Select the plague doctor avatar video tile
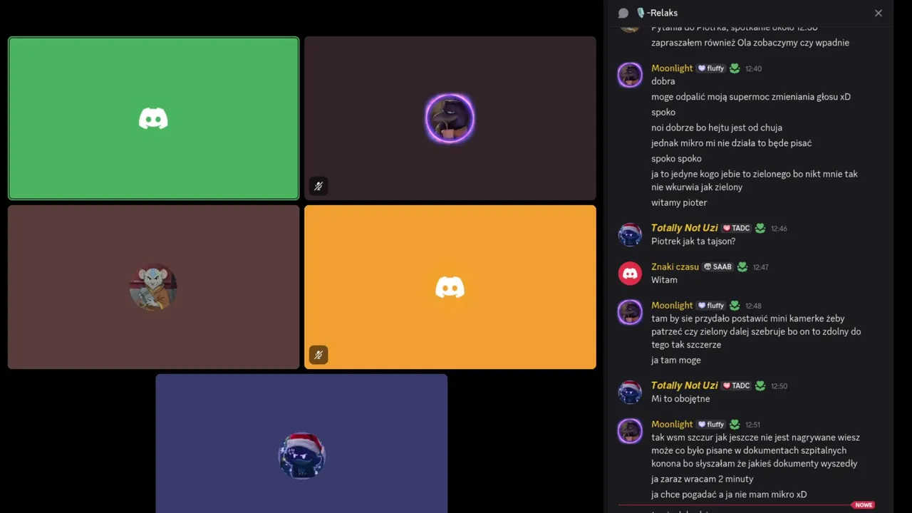Viewport: 912px width, 513px height. point(450,118)
